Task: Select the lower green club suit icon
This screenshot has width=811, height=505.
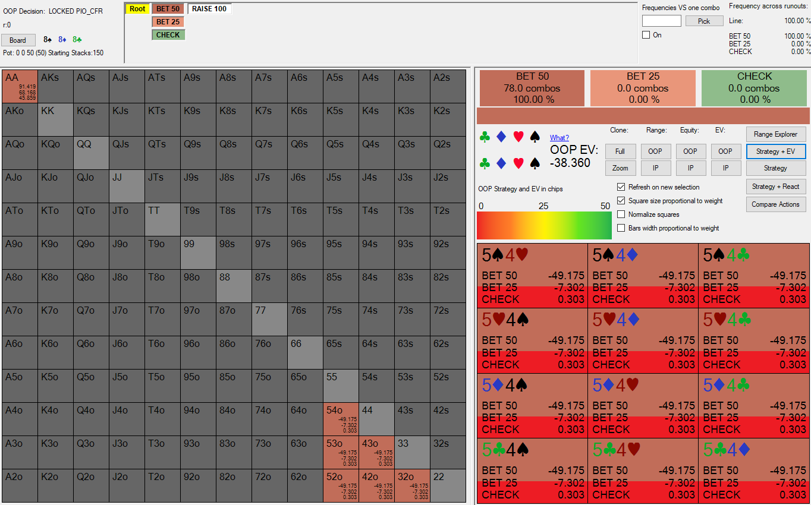Action: click(x=485, y=163)
